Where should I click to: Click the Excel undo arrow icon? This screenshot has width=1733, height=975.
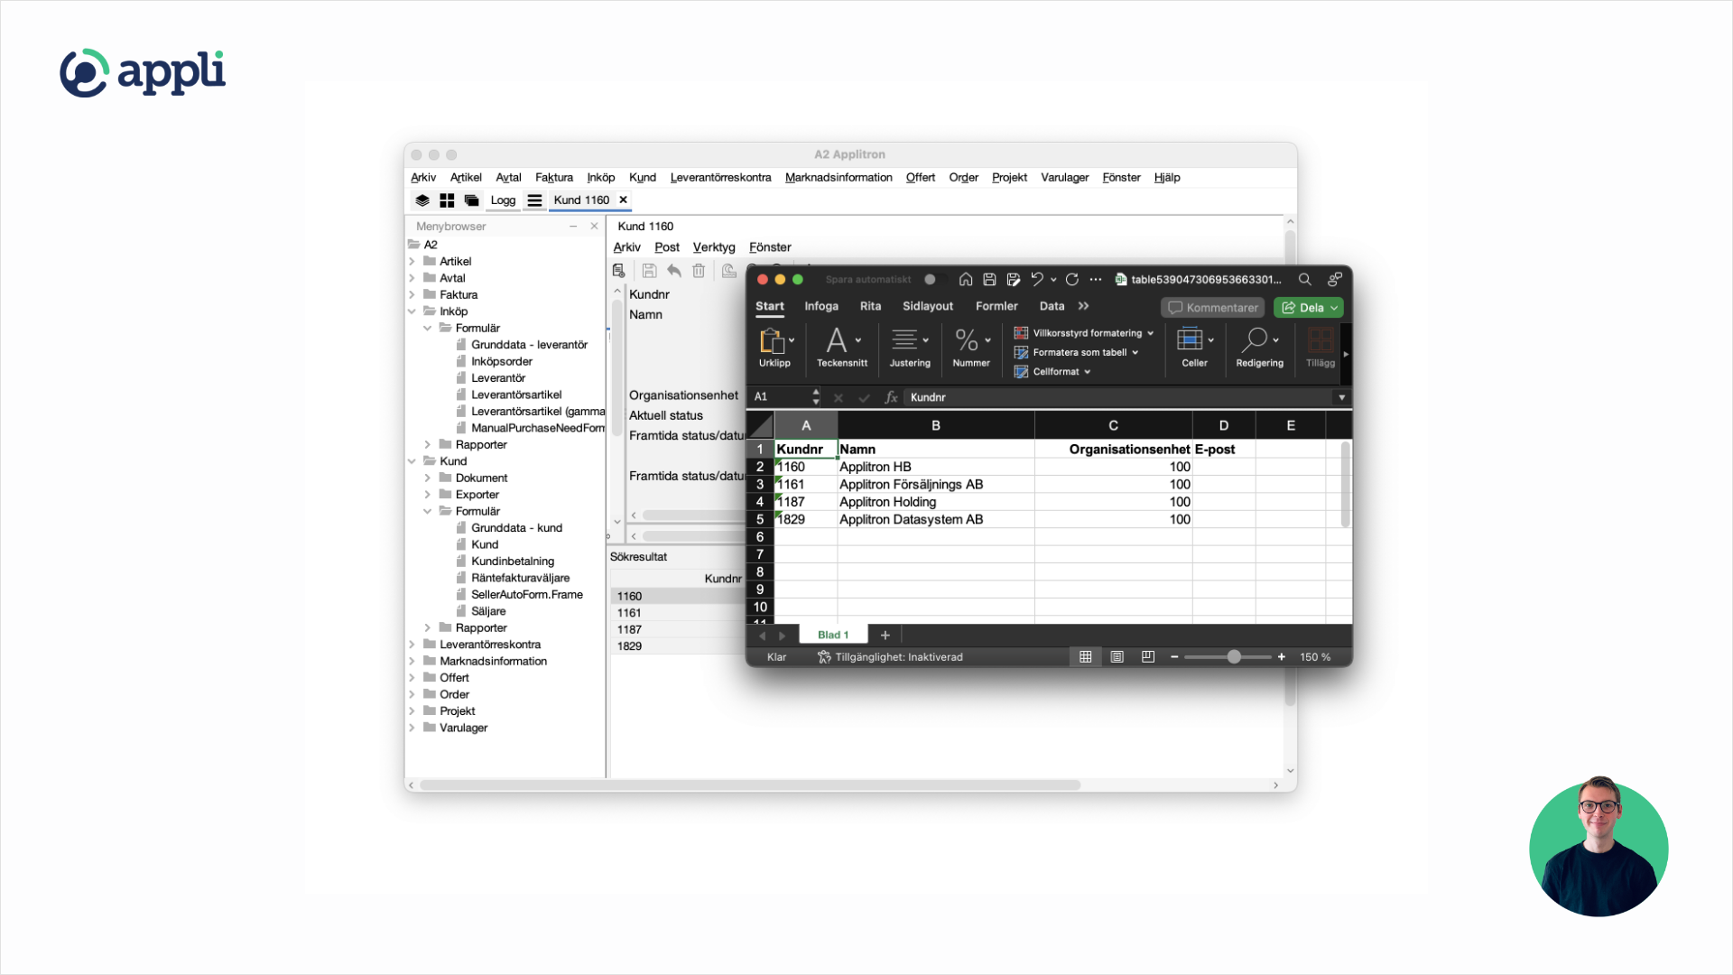(x=1037, y=280)
